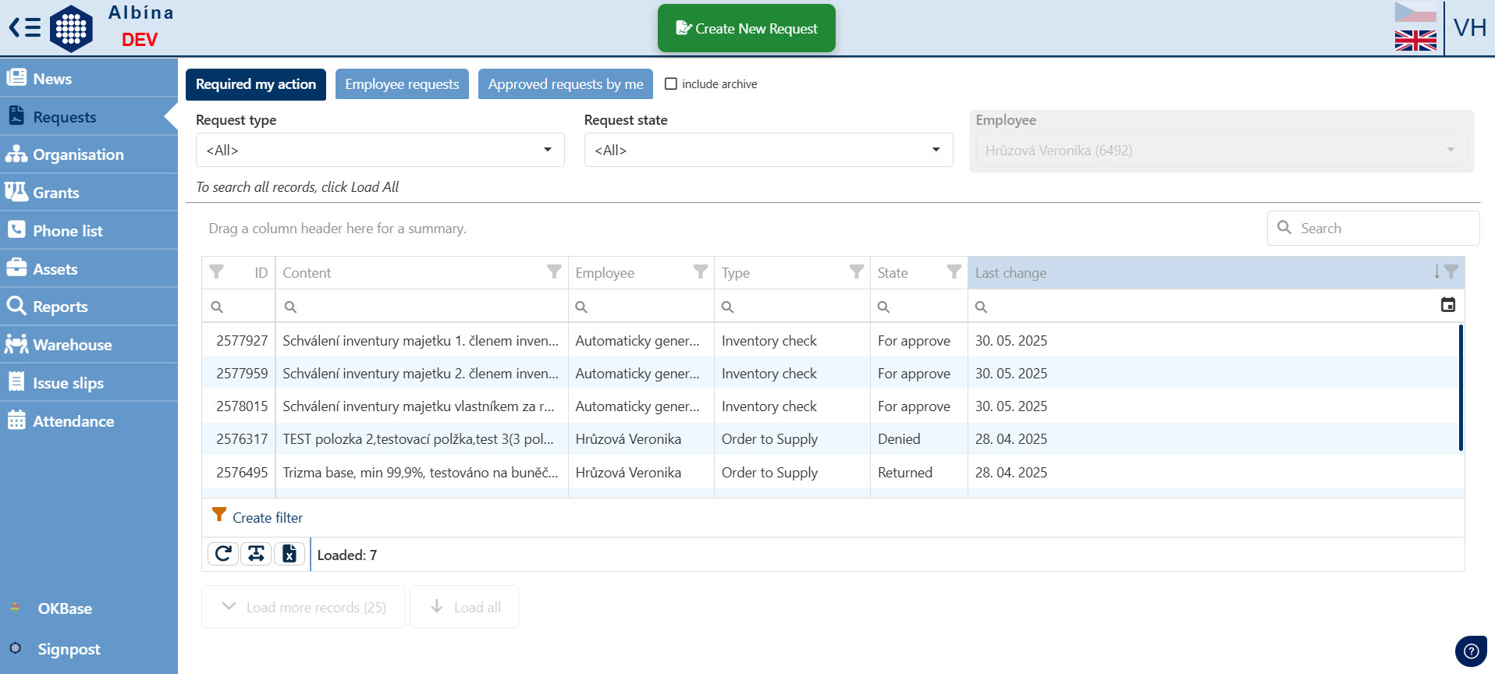Click the grid vertical scrollbar
This screenshot has width=1495, height=674.
1461,388
